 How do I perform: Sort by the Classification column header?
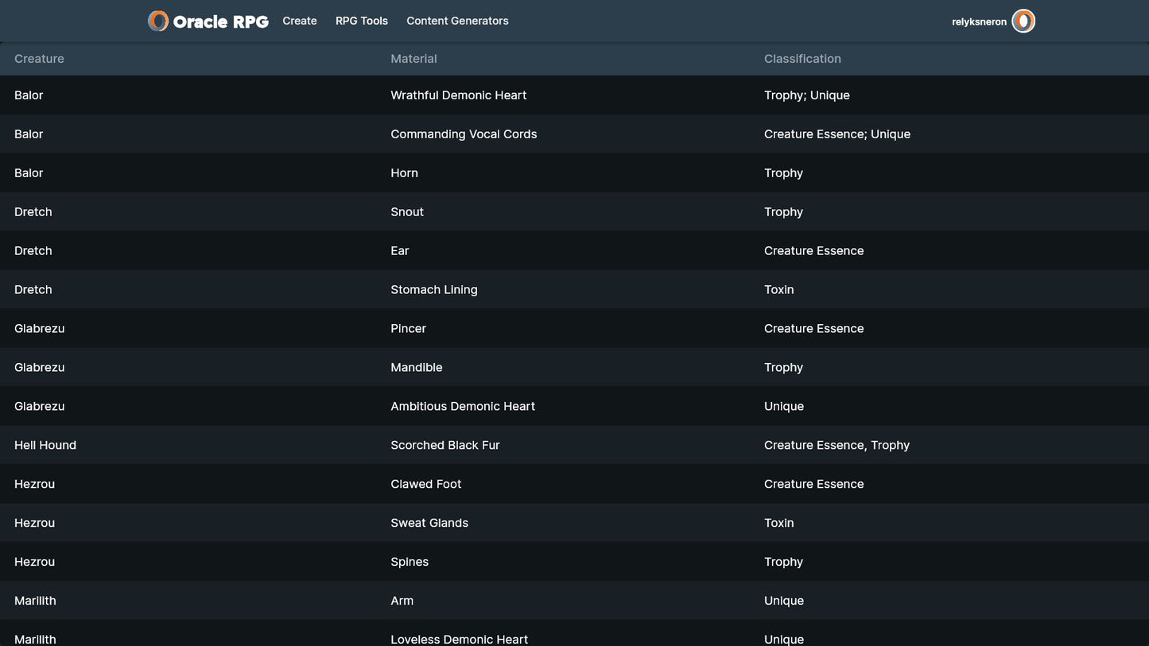[x=802, y=59]
